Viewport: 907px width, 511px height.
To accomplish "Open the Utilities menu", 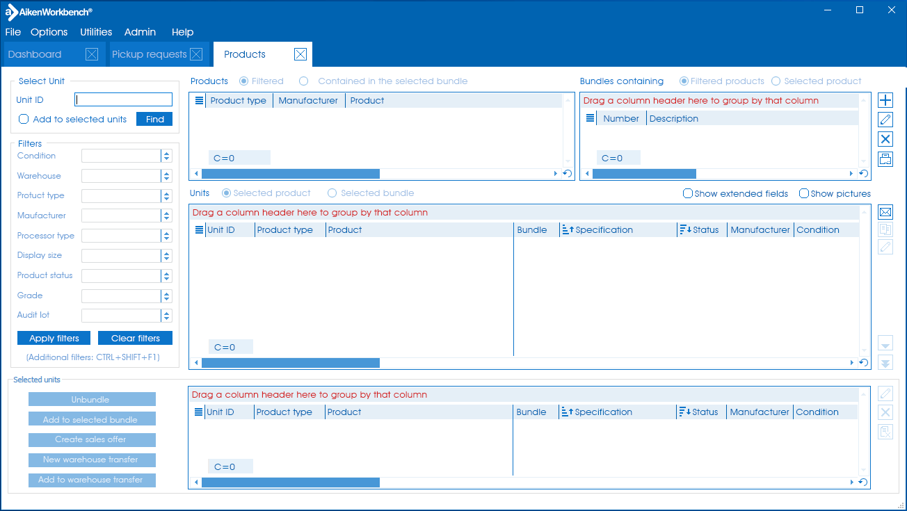I will coord(96,32).
